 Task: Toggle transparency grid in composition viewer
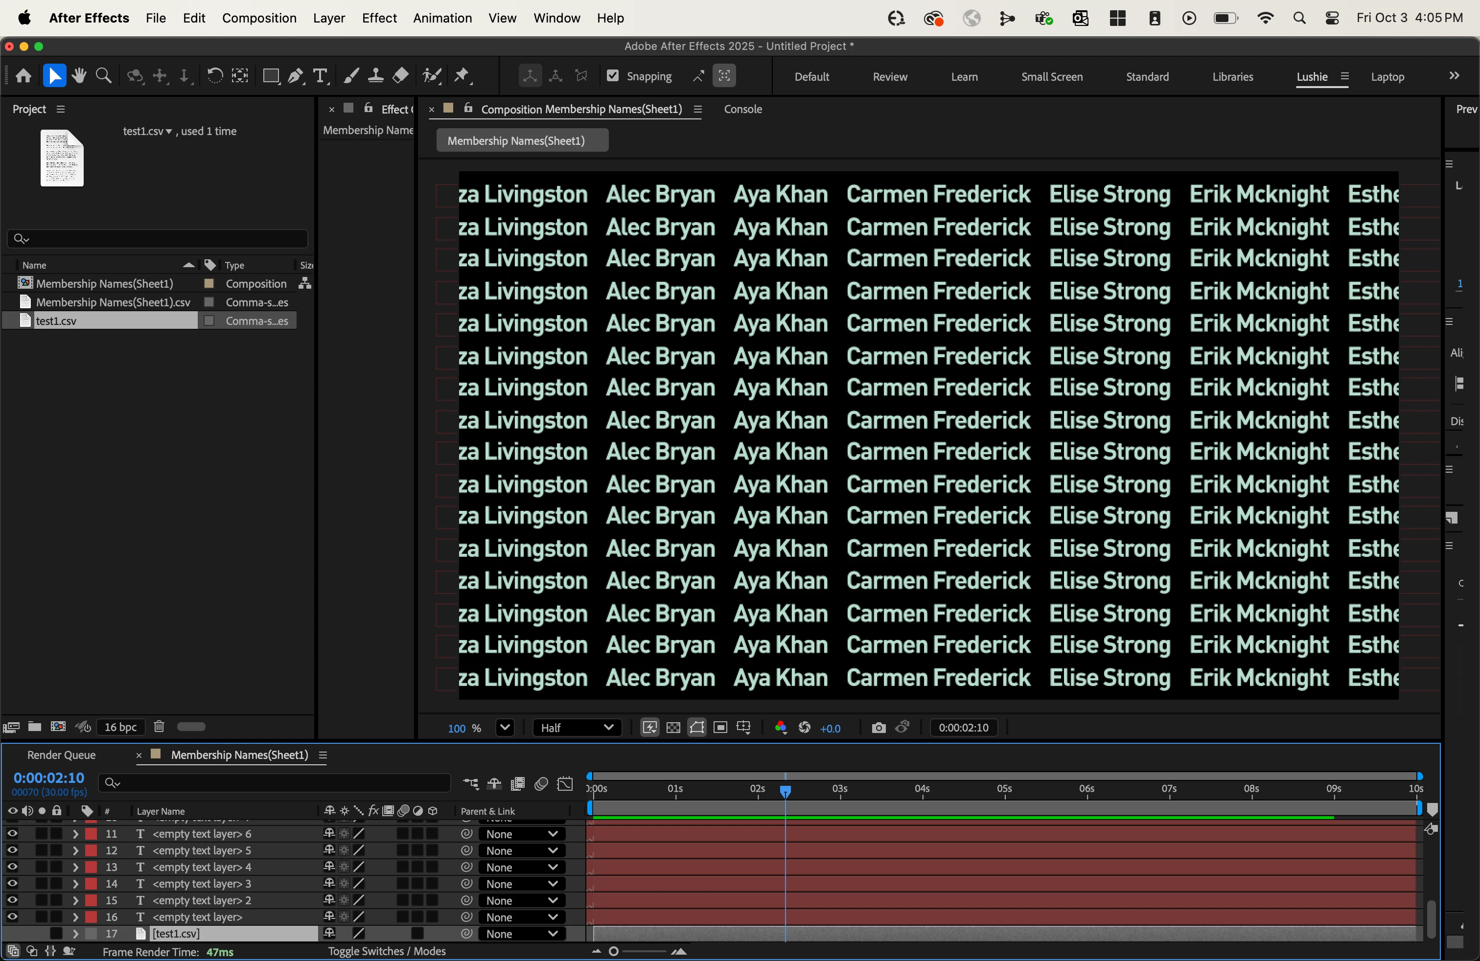tap(673, 728)
